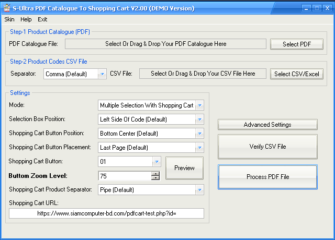Click the Verify CSV File button

[x=267, y=147]
